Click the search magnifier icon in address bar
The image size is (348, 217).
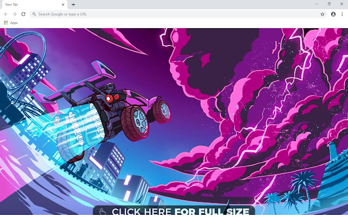pyautogui.click(x=34, y=14)
